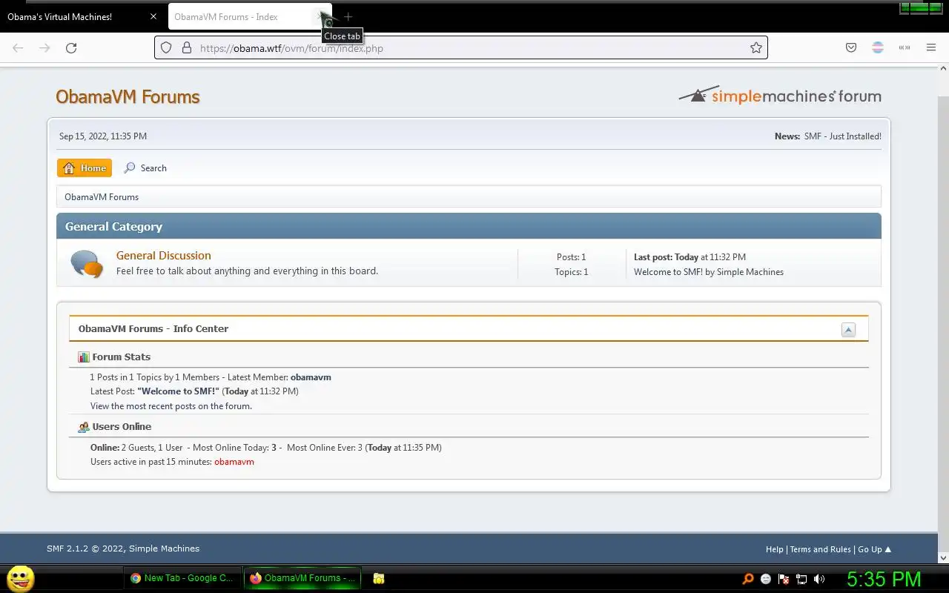Click the Simple Machines Forum logo
The height and width of the screenshot is (593, 949).
coord(780,96)
